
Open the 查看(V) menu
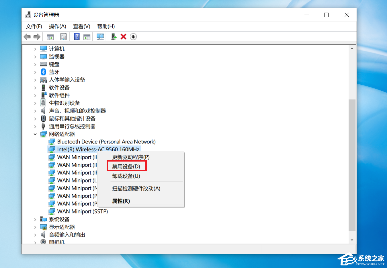tap(81, 26)
